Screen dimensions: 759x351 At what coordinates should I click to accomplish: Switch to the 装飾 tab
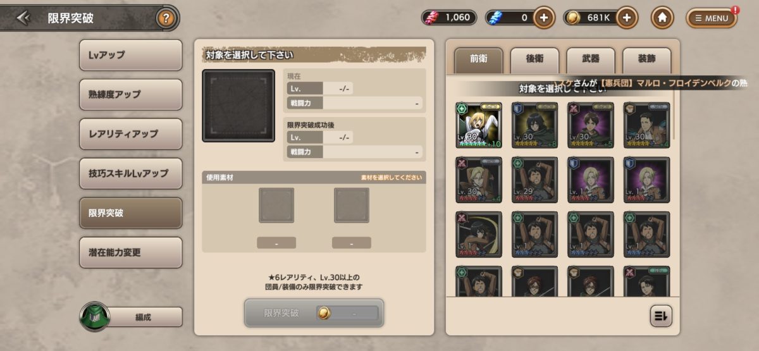(x=646, y=59)
